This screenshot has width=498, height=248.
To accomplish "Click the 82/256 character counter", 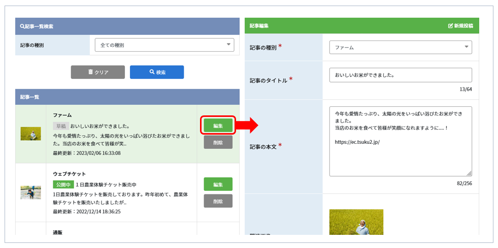I will point(463,183).
